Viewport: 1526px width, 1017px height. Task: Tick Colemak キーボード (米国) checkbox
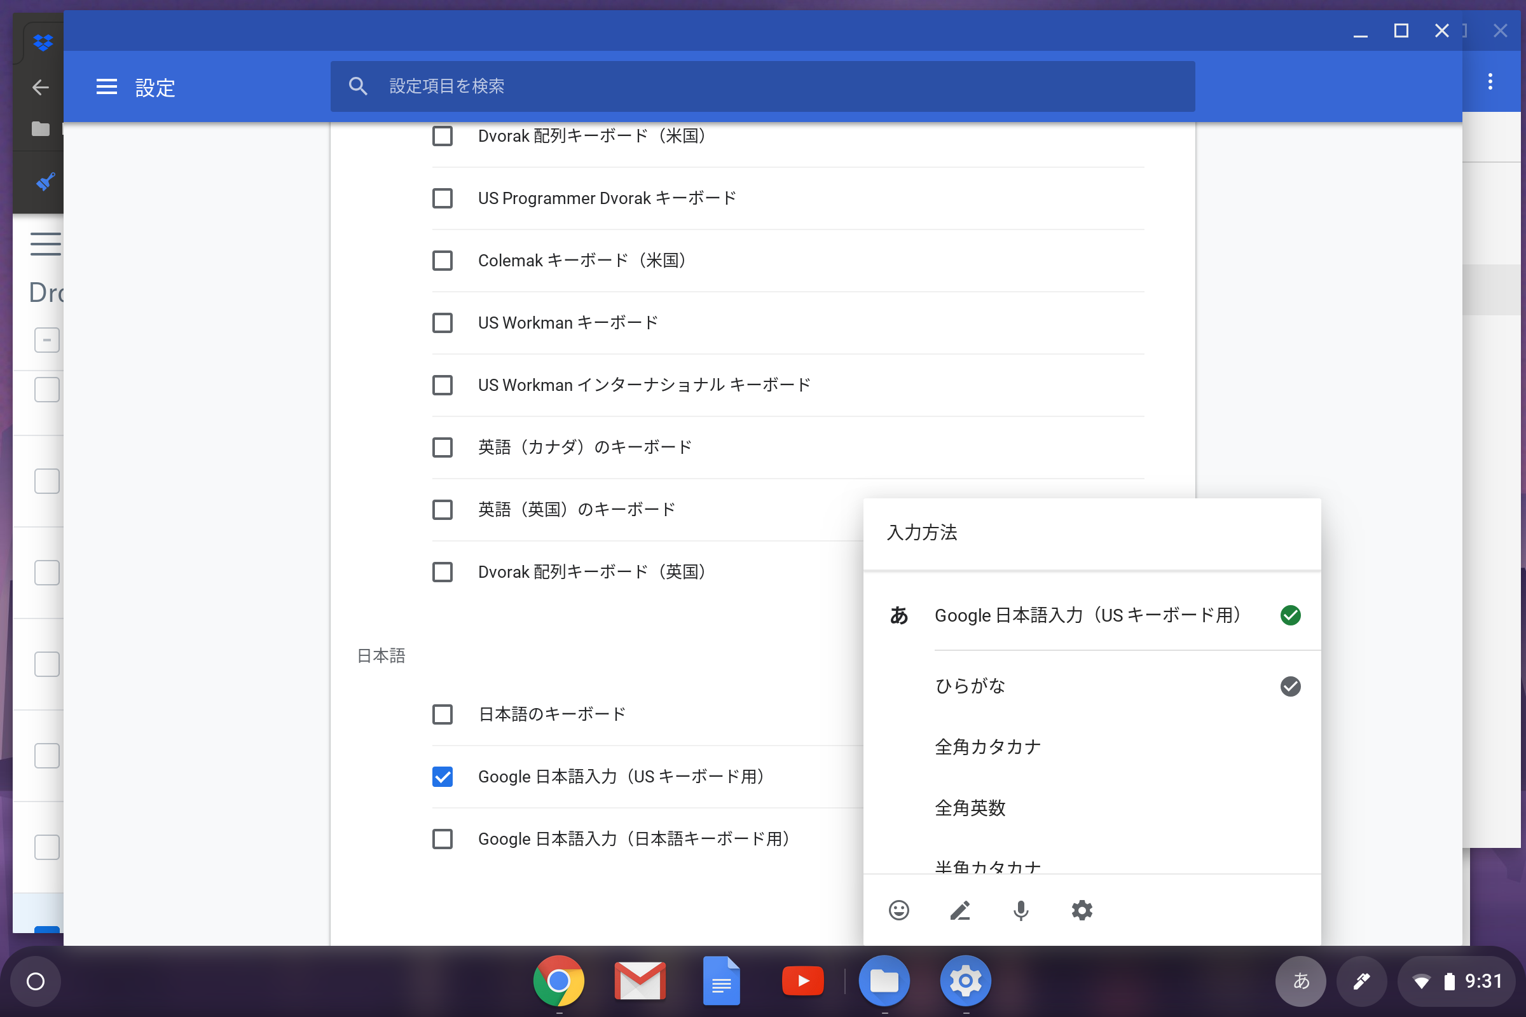pos(443,261)
